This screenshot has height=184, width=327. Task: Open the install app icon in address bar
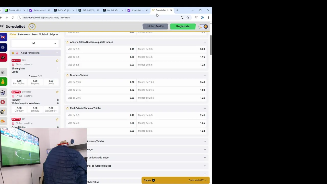point(182,18)
